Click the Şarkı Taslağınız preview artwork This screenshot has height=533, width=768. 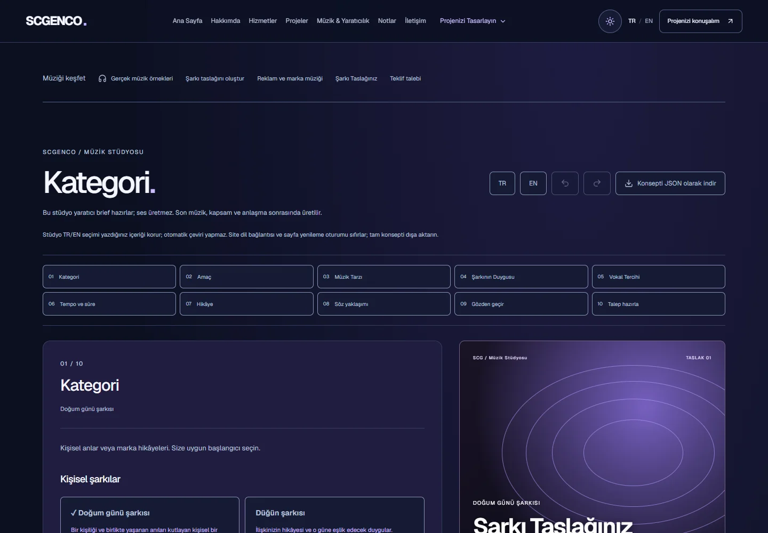pyautogui.click(x=592, y=437)
